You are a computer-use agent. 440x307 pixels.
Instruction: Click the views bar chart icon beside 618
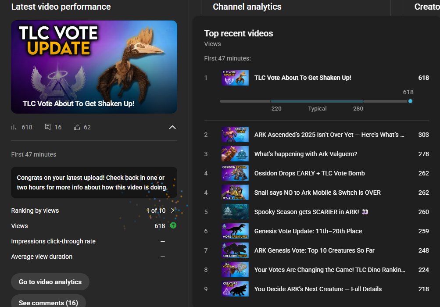pyautogui.click(x=14, y=127)
